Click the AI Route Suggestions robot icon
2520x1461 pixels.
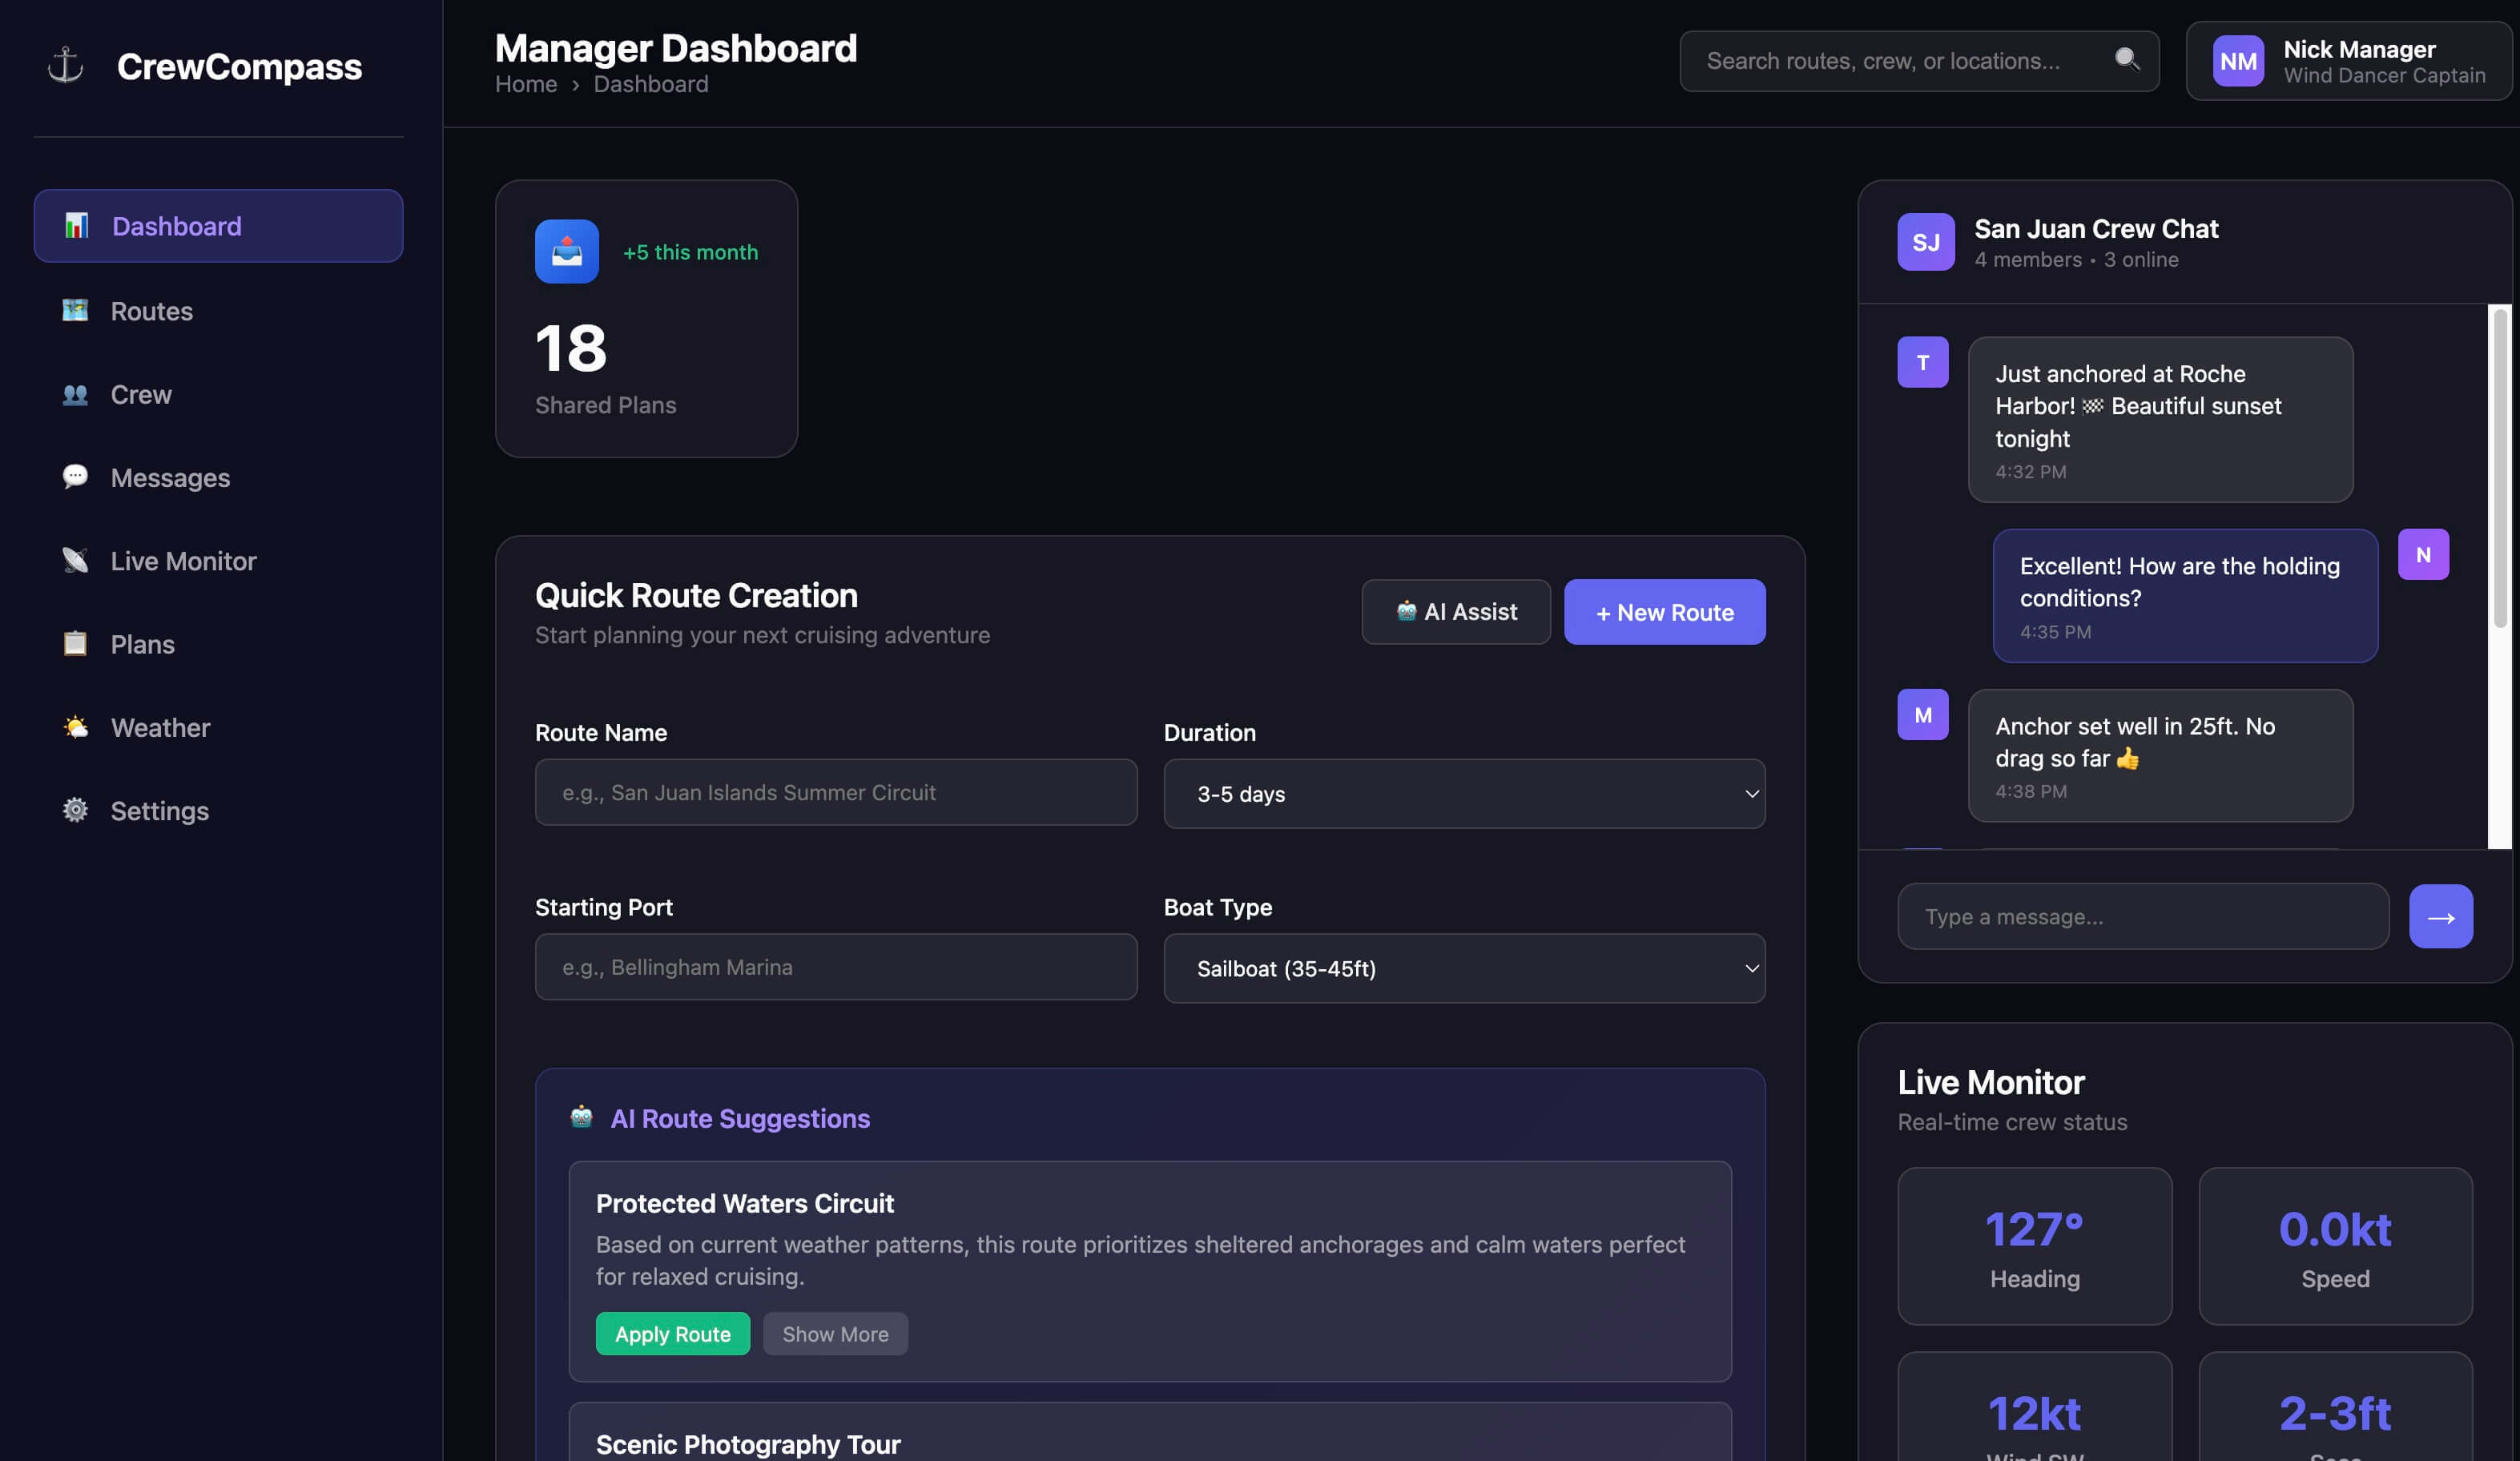click(x=581, y=1117)
